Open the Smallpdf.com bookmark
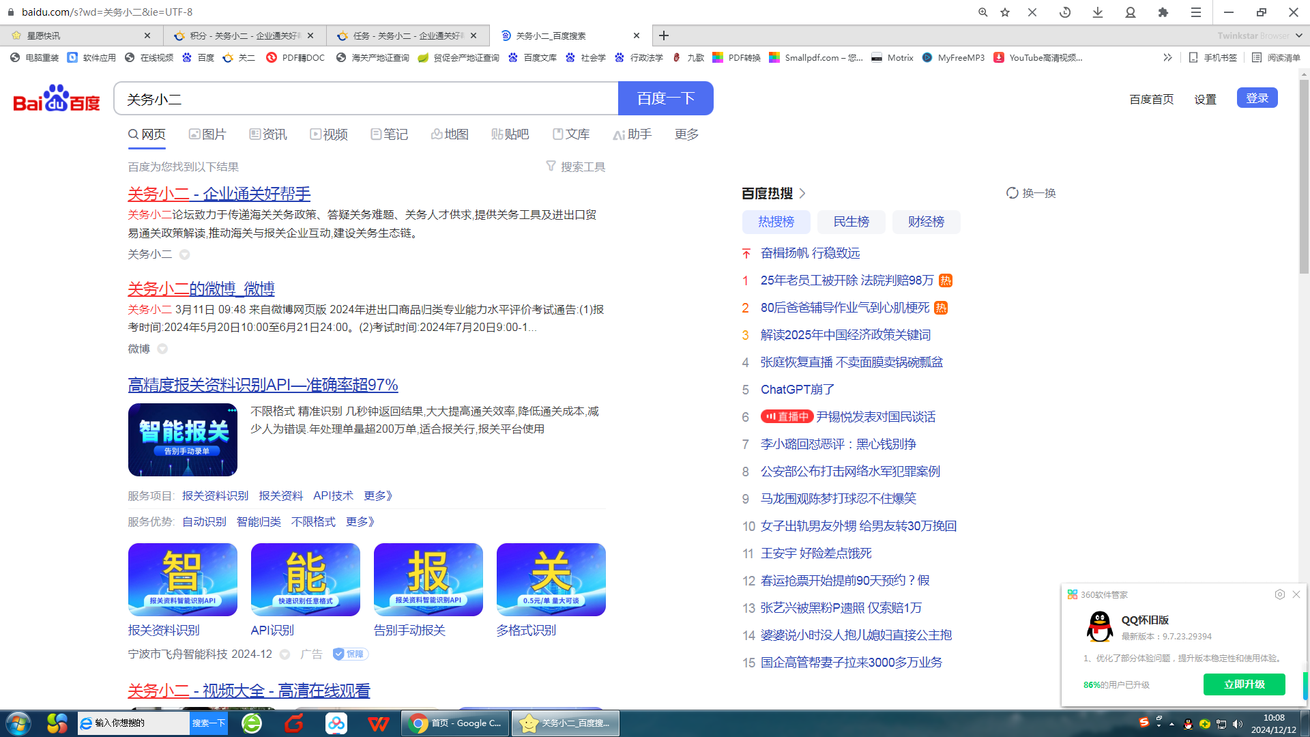Viewport: 1310px width, 737px height. (816, 58)
